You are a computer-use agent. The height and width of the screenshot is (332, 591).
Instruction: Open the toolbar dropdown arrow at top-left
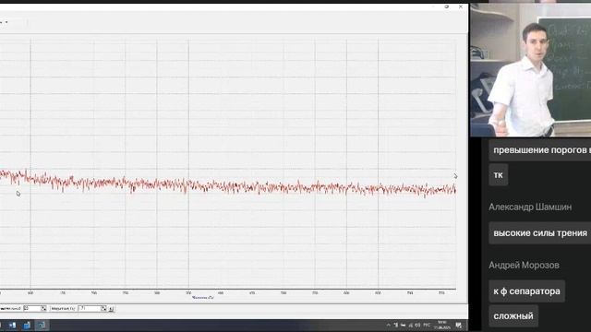[x=6, y=22]
